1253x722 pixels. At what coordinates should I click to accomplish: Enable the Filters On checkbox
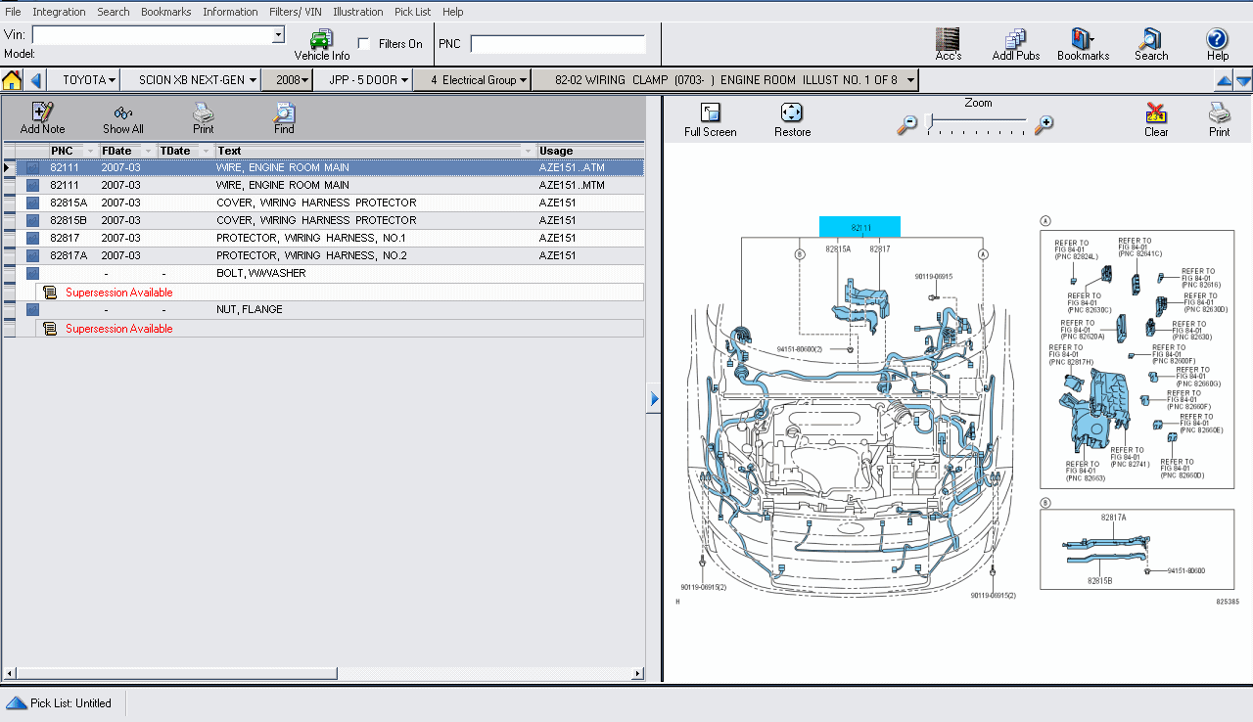(364, 44)
